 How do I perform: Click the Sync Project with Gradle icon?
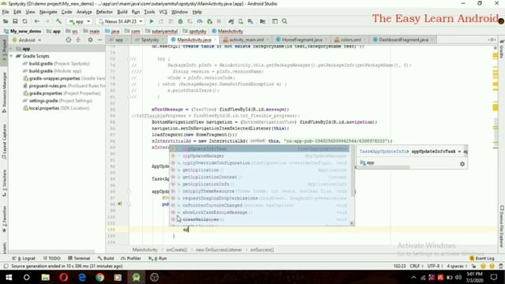[231, 21]
